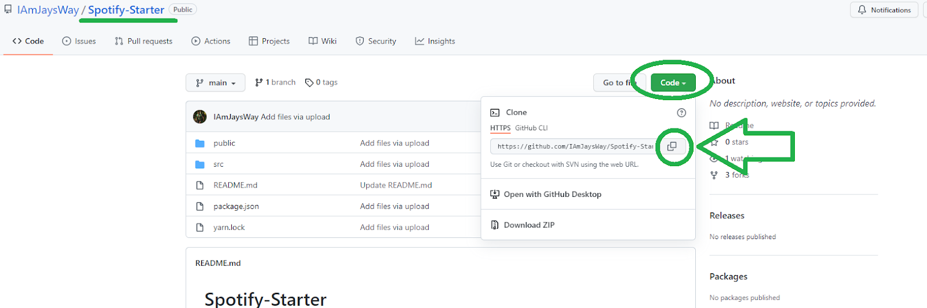Click the README.md file icon
Image resolution: width=927 pixels, height=308 pixels.
pyautogui.click(x=200, y=185)
